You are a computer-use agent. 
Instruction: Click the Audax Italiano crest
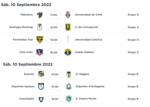click(x=68, y=52)
